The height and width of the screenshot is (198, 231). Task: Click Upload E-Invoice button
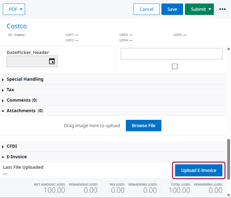(199, 170)
